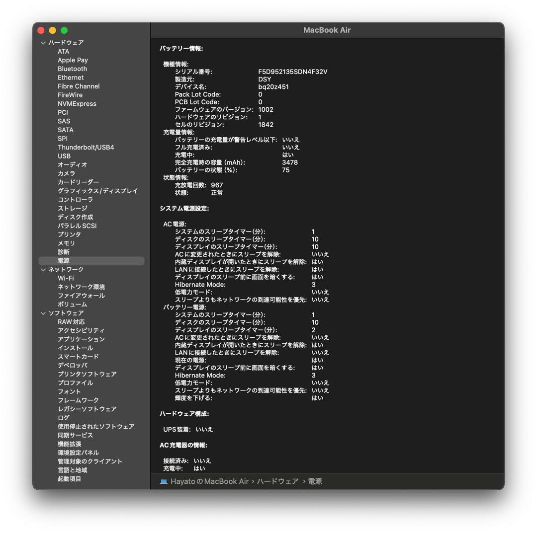The width and height of the screenshot is (537, 533).
Task: Click ハードウェア in the bottom path bar
Action: point(277,481)
